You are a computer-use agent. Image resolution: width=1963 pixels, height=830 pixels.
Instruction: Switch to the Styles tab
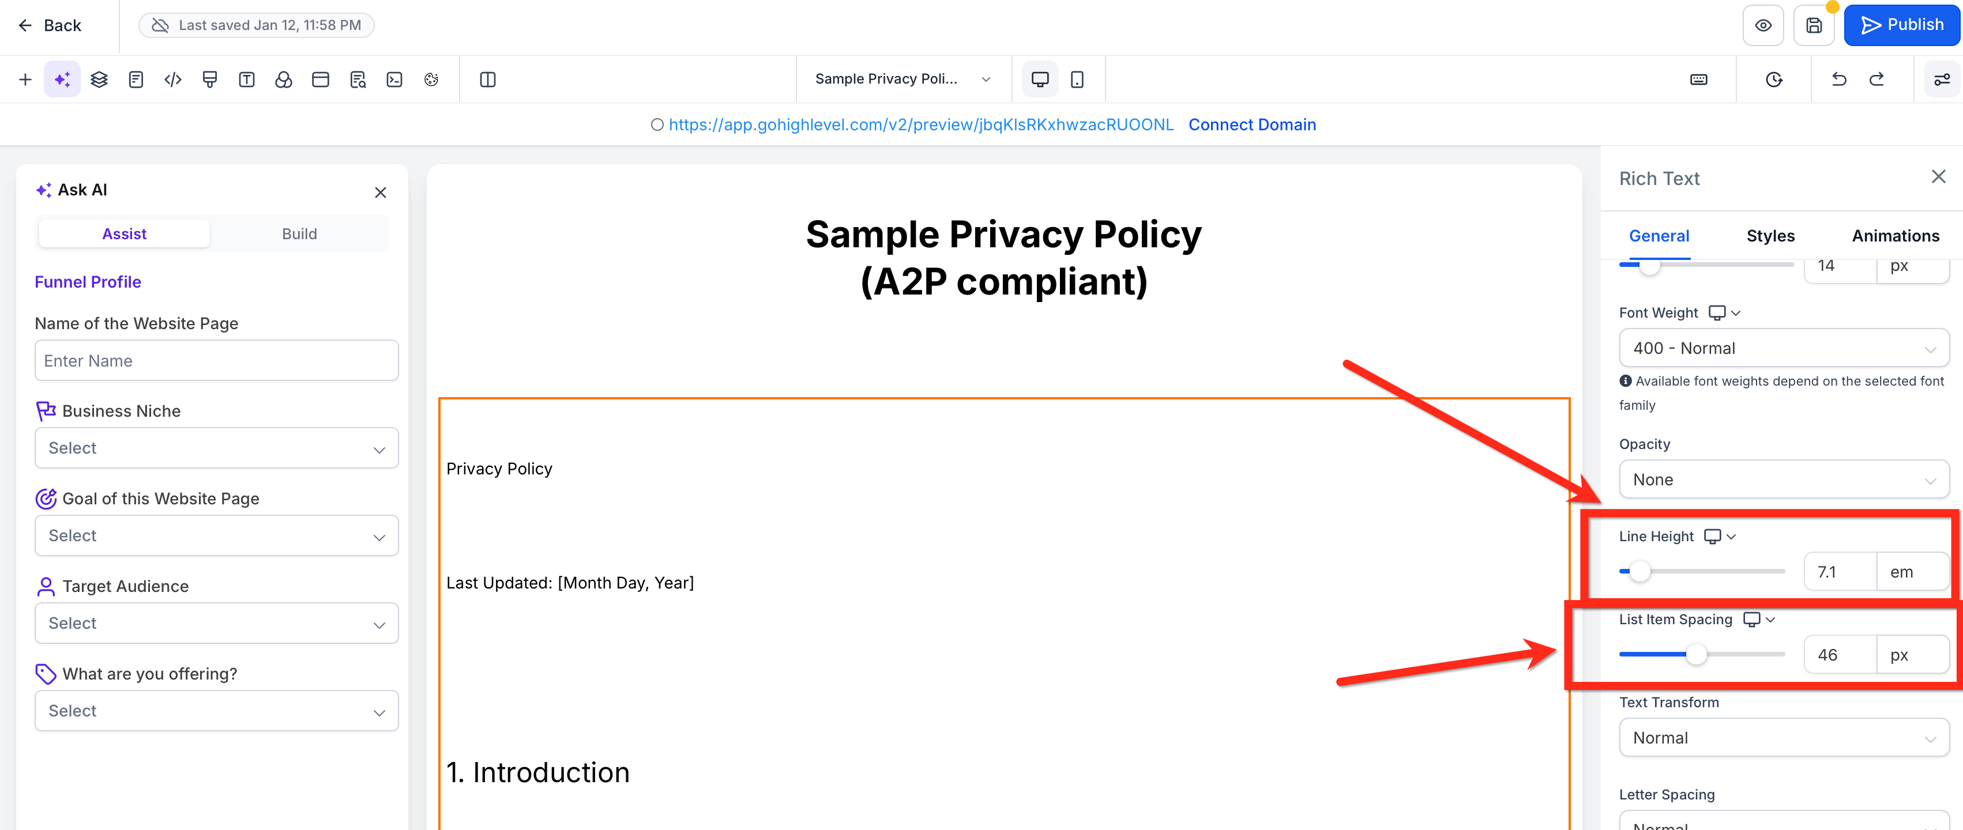tap(1770, 236)
